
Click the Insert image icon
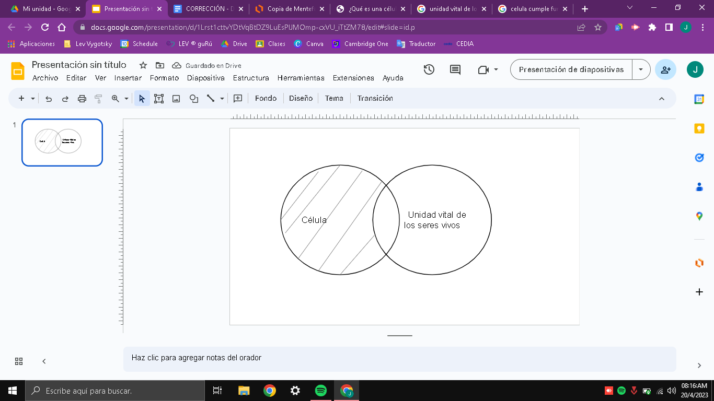click(x=176, y=98)
